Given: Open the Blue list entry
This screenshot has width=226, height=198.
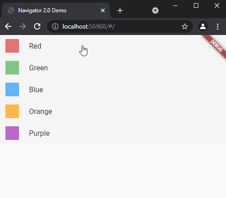Looking at the screenshot, I should point(113,89).
